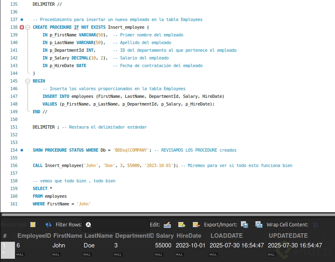Image resolution: width=335 pixels, height=262 pixels.
Task: Click the INSERT INTO employees line
Action: tap(133, 96)
